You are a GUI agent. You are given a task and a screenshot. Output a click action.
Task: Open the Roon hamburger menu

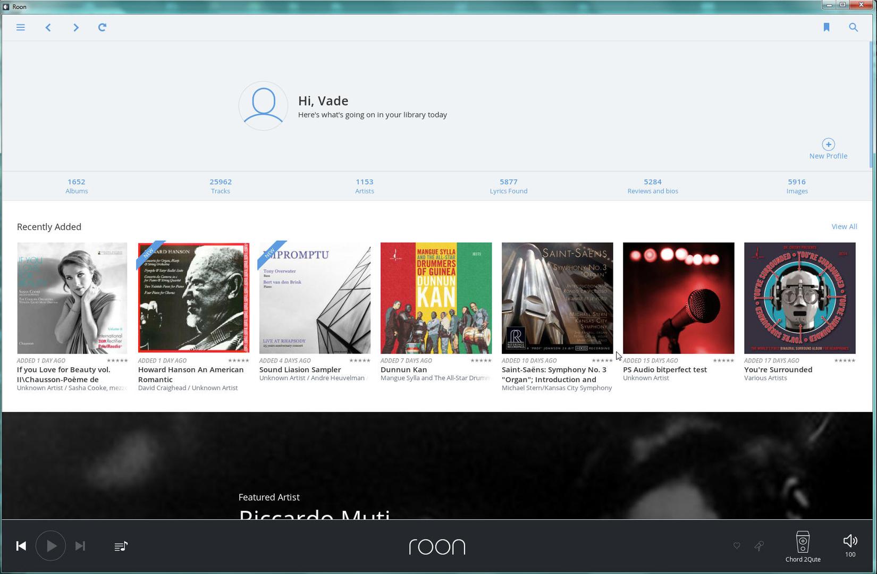20,27
